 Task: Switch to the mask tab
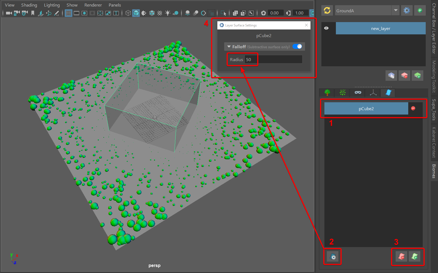pyautogui.click(x=358, y=93)
